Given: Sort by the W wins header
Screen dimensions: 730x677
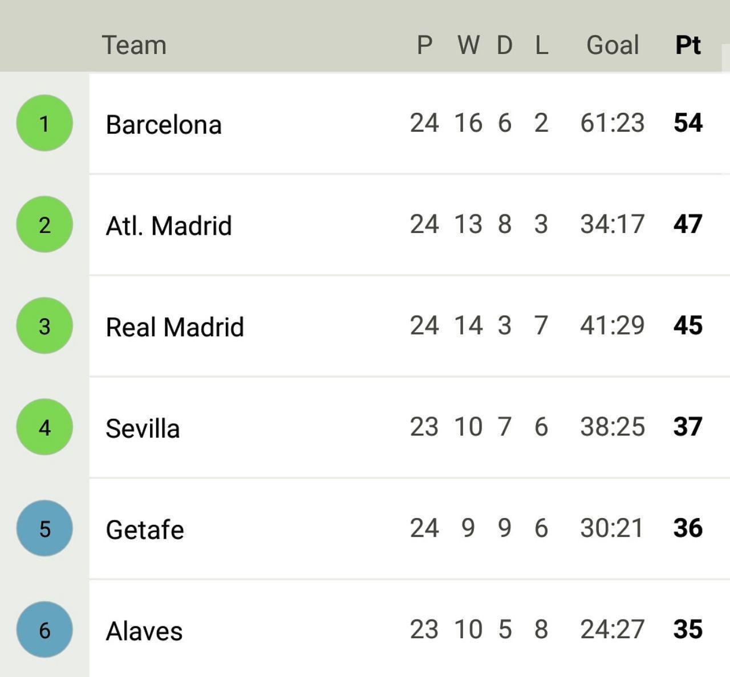Looking at the screenshot, I should pyautogui.click(x=468, y=45).
